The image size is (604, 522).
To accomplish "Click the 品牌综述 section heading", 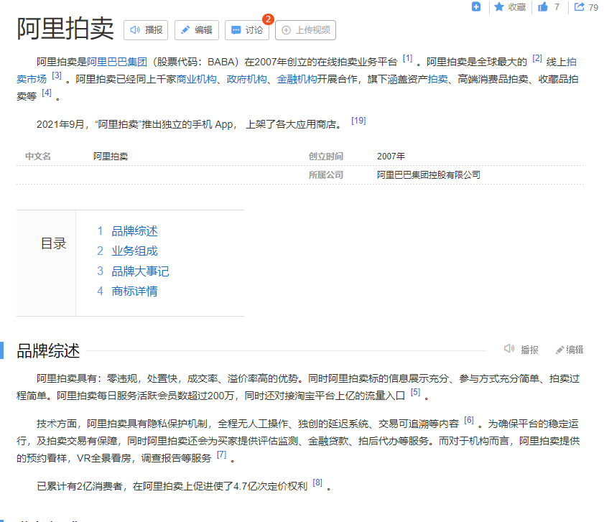I will [x=48, y=351].
